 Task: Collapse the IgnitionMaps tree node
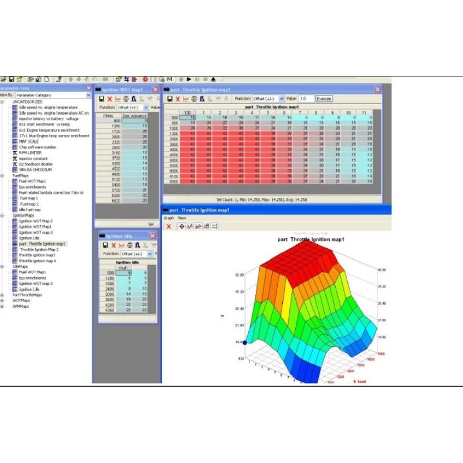[2, 215]
